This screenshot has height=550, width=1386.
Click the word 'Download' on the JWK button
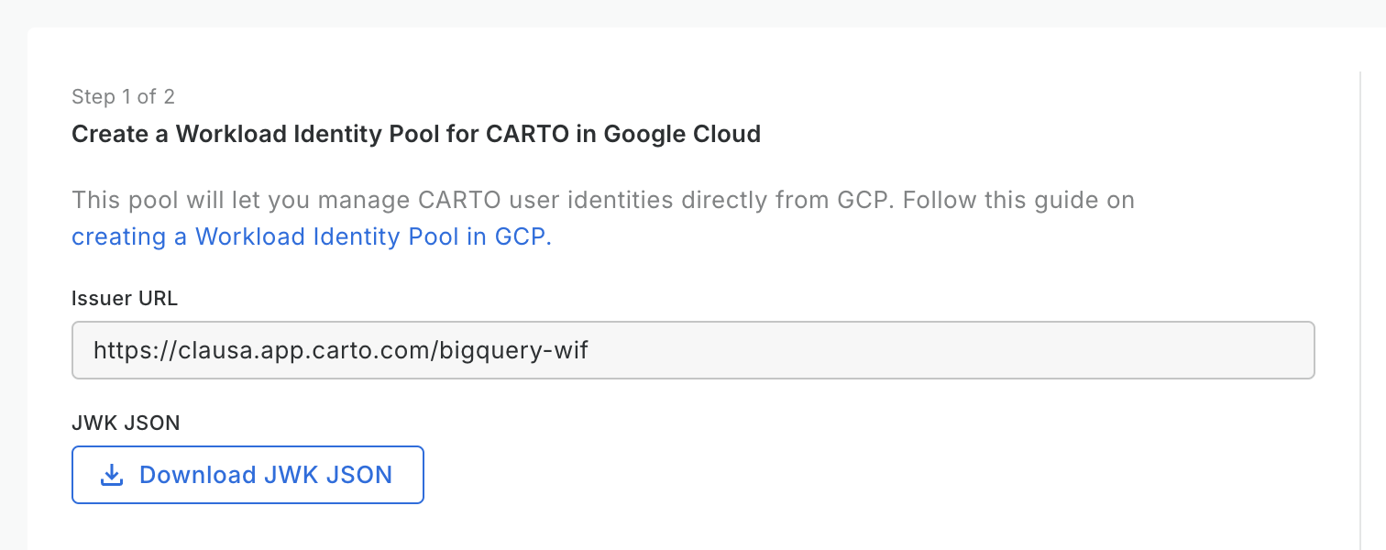click(197, 475)
